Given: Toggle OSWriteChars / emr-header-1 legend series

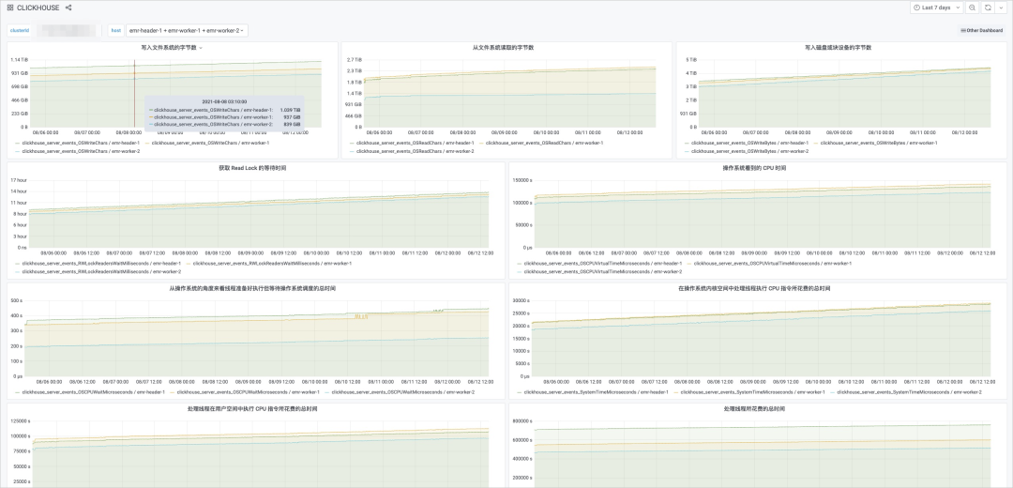Looking at the screenshot, I should 80,143.
